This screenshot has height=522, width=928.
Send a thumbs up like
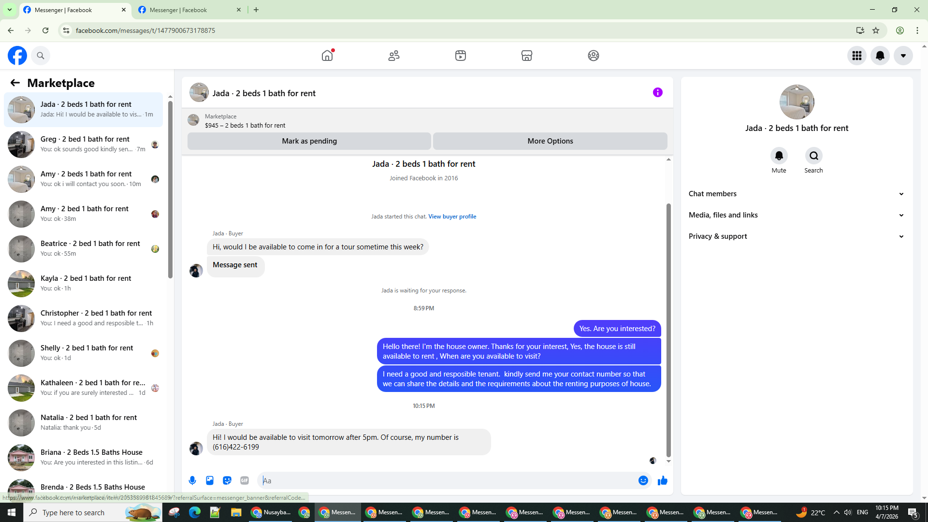[x=663, y=480]
